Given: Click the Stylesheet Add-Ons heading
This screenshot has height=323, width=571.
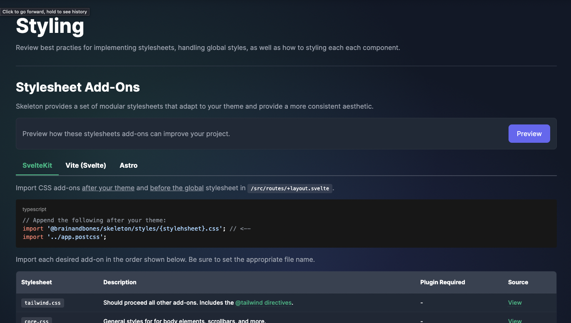Looking at the screenshot, I should click(77, 87).
